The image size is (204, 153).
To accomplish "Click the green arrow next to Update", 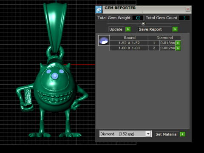I will pyautogui.click(x=128, y=29).
